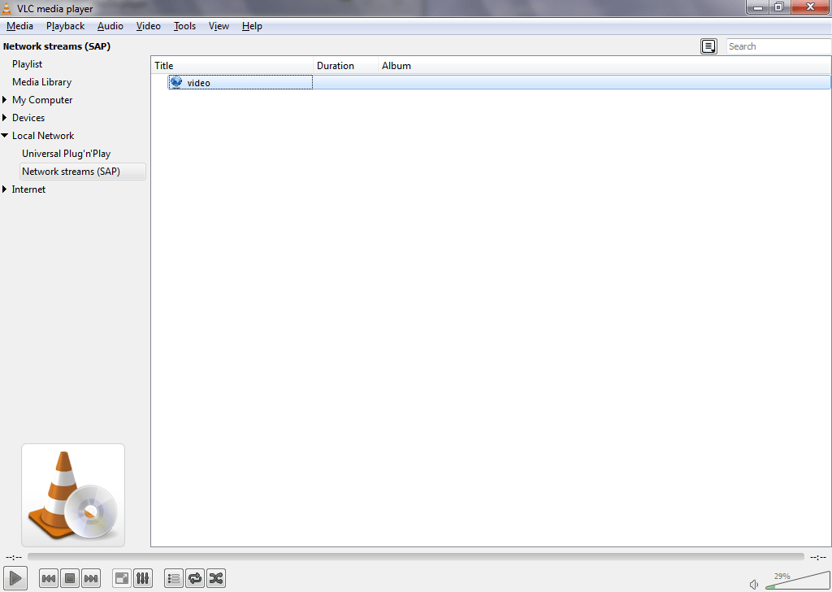Image resolution: width=832 pixels, height=592 pixels.
Task: Toggle fullscreen video mode
Action: tap(122, 578)
